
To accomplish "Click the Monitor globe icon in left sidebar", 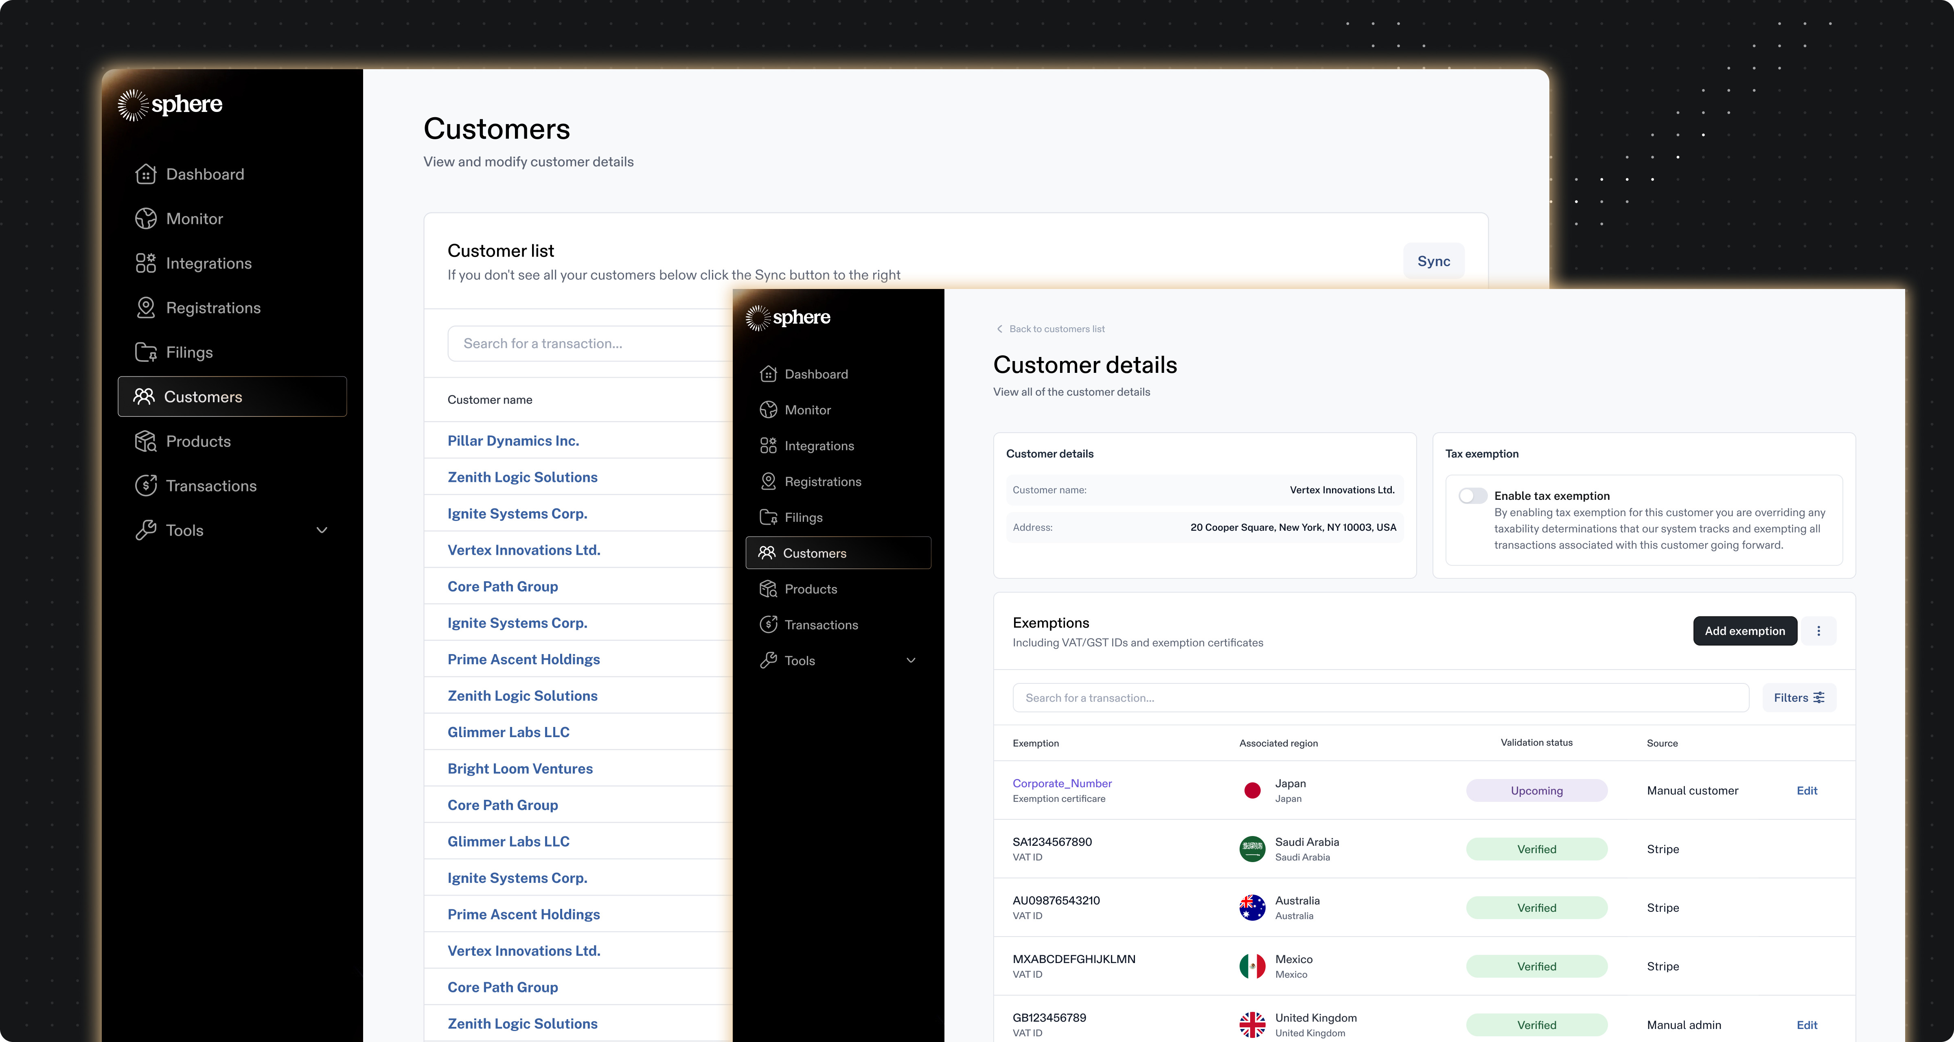I will click(x=146, y=219).
